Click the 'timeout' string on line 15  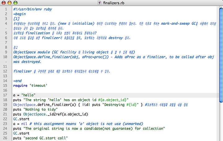tap(38, 86)
